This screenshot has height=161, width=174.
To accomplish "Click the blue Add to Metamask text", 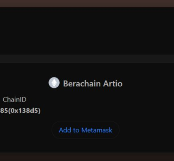I will click(85, 130).
